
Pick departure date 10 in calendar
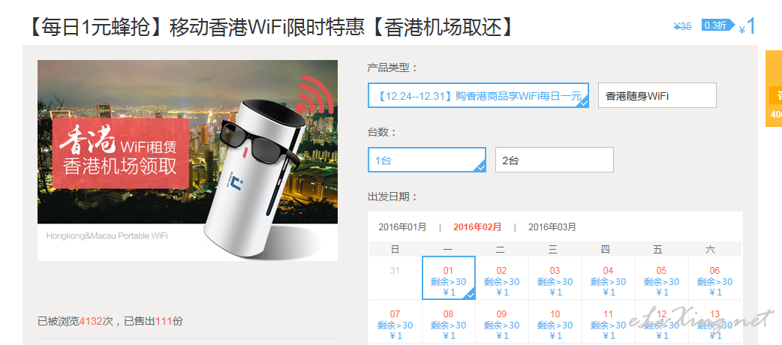pos(555,322)
